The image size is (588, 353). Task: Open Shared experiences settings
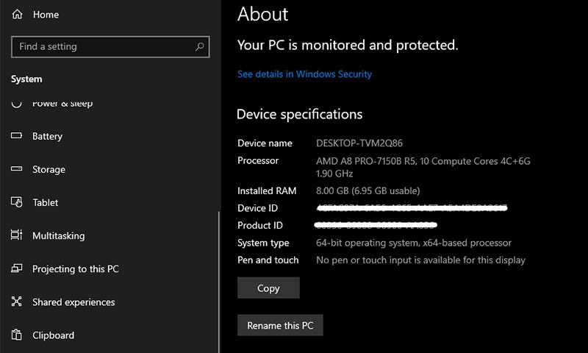pos(73,302)
